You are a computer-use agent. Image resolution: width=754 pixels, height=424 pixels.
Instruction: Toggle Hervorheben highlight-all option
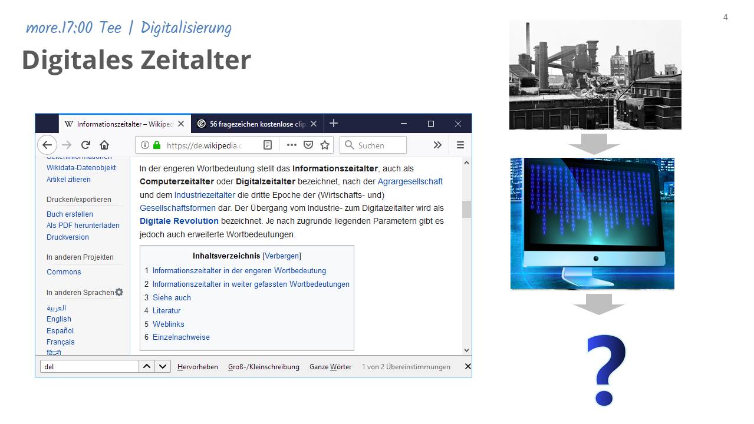coord(197,367)
